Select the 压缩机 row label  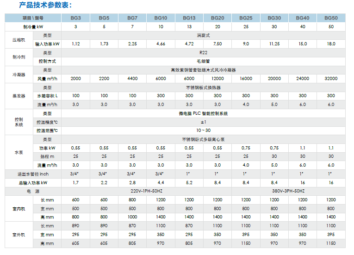[x=19, y=40]
